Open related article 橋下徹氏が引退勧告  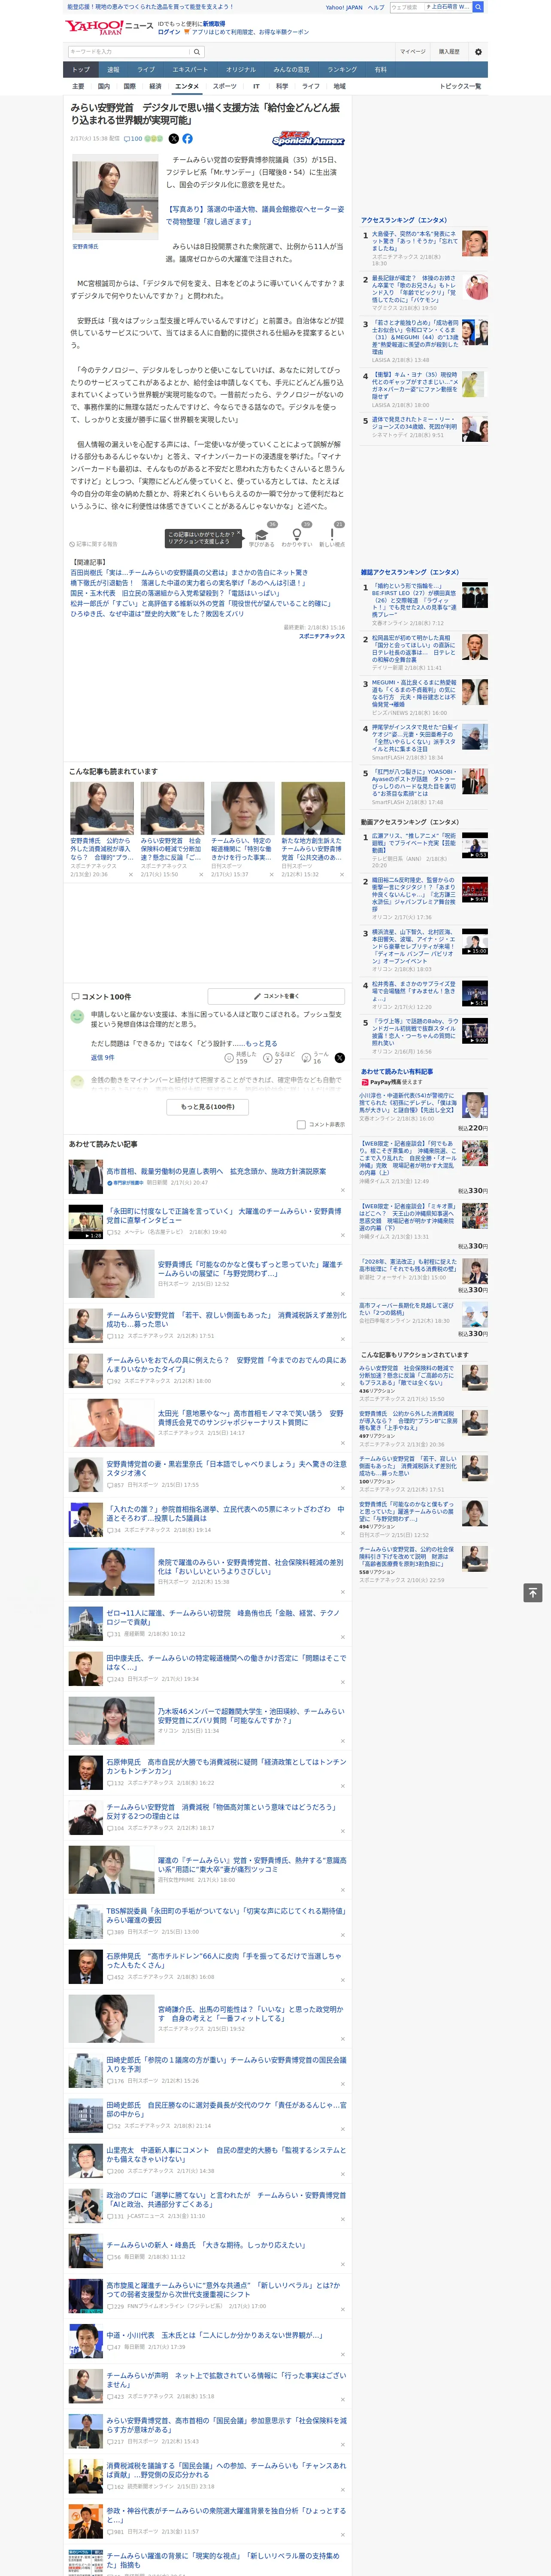[x=187, y=583]
